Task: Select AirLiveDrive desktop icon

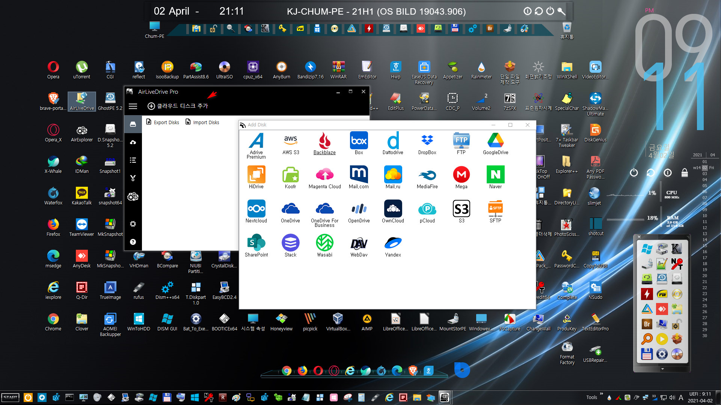Action: pyautogui.click(x=81, y=102)
